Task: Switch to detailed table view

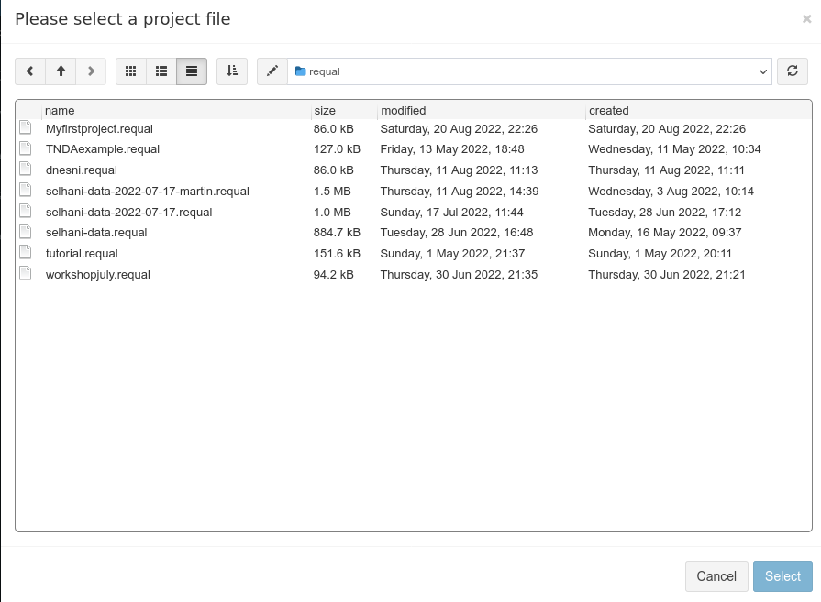Action: point(192,71)
